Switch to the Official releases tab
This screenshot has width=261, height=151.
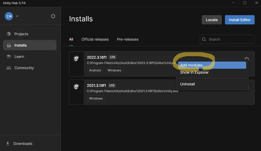(x=95, y=39)
